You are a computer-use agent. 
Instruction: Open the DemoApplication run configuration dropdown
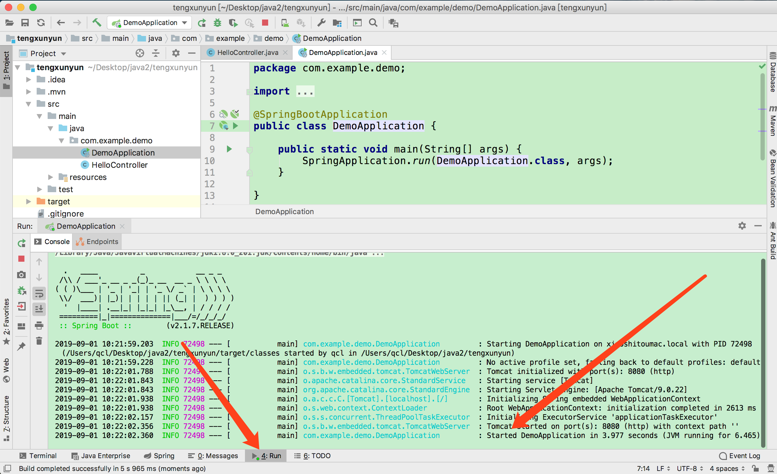coord(150,23)
